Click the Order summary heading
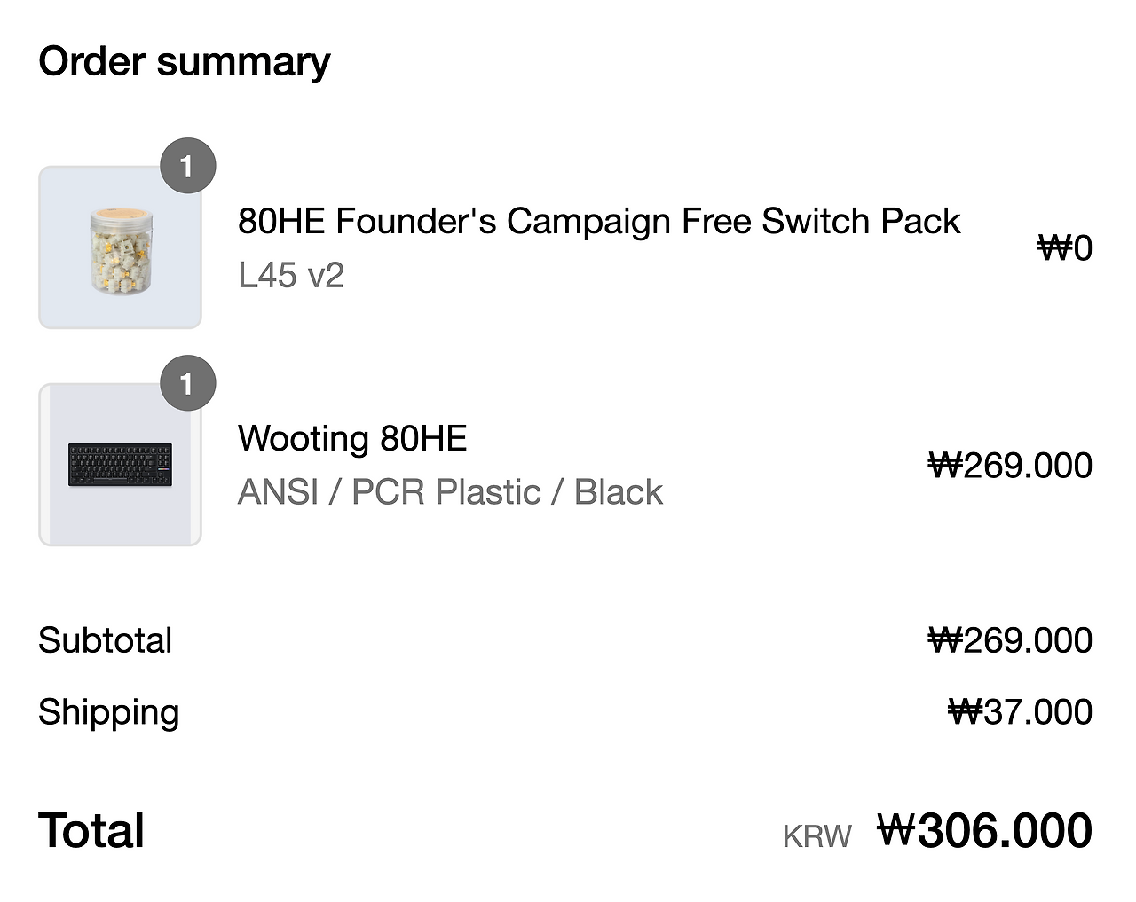This screenshot has width=1136, height=902. [x=185, y=62]
